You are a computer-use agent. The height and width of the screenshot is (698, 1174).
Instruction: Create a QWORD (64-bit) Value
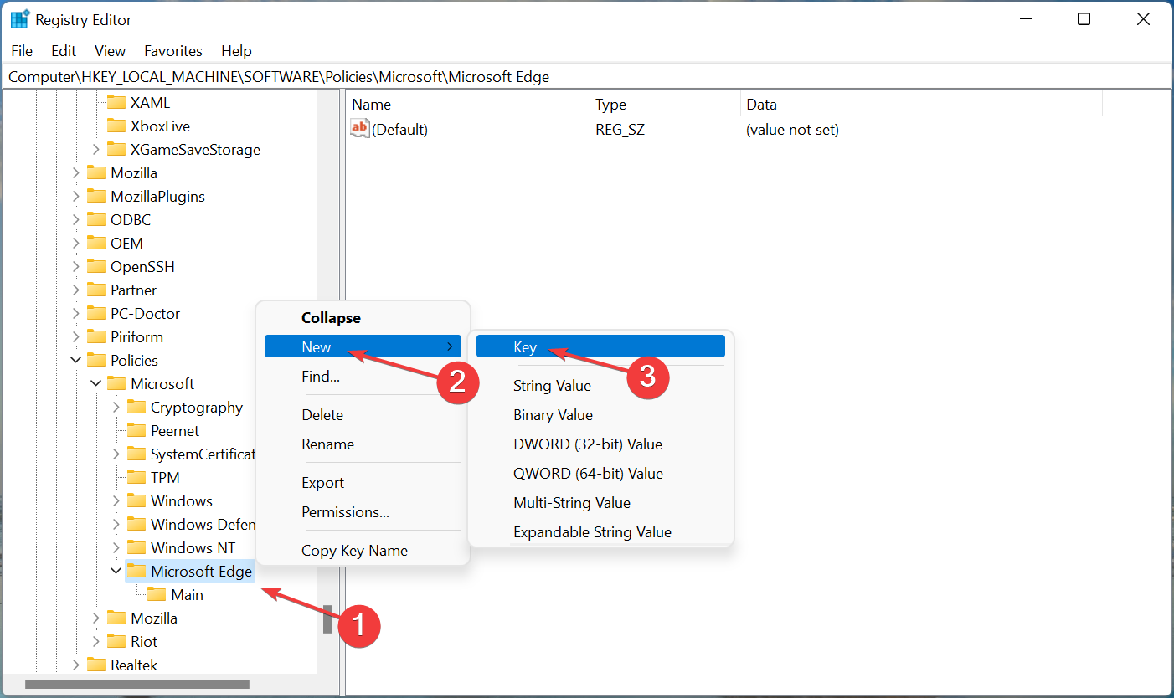[x=600, y=474]
